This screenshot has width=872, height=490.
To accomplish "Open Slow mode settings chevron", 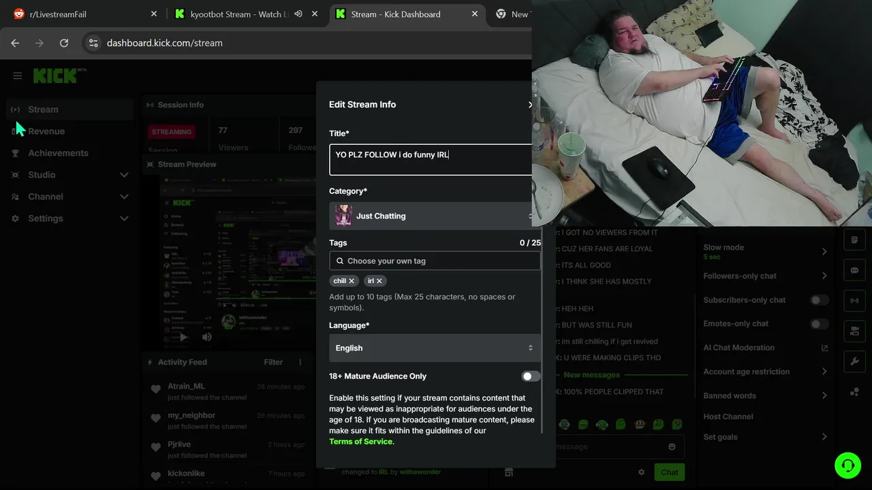I will (x=824, y=252).
